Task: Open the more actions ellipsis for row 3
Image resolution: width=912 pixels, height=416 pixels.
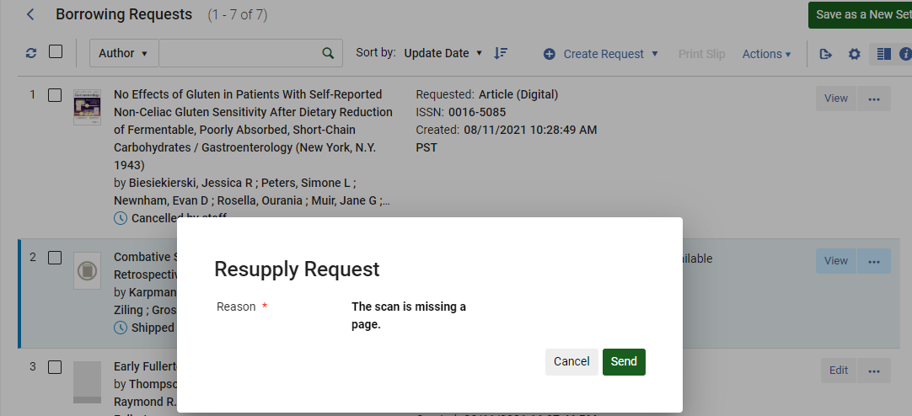Action: point(873,370)
